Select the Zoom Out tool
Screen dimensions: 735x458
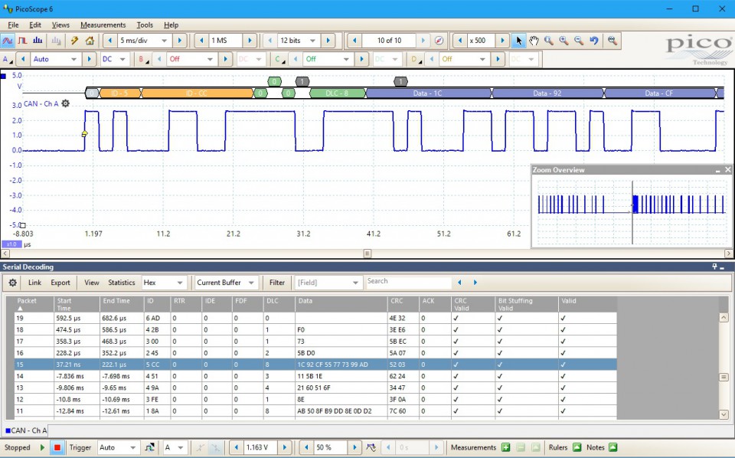(x=579, y=41)
